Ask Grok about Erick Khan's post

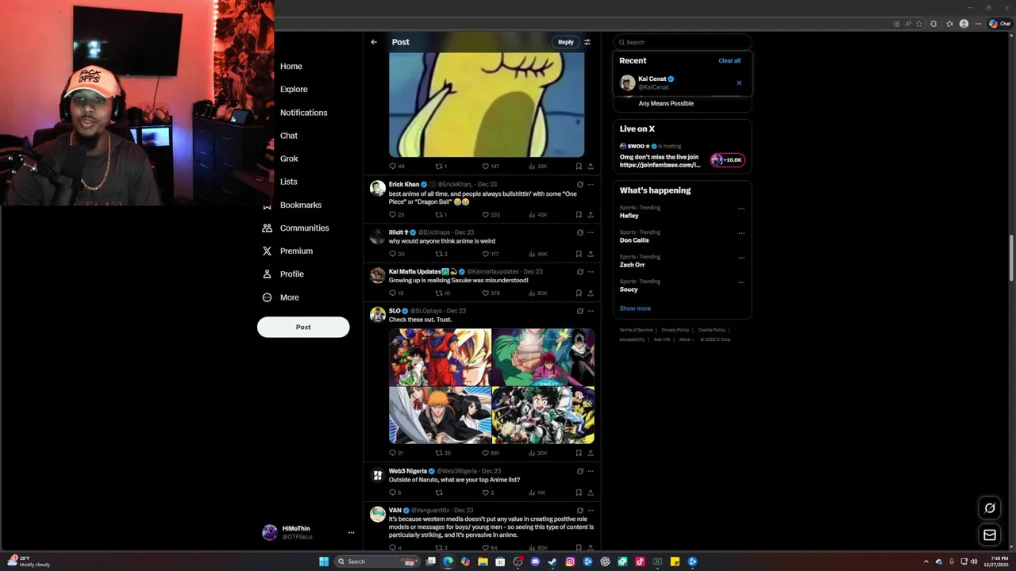(579, 185)
